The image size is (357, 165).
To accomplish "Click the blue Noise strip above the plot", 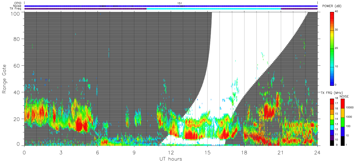I will pyautogui.click(x=171, y=6).
